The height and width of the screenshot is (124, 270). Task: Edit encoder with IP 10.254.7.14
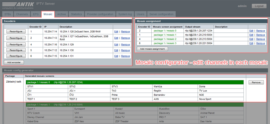point(116,32)
